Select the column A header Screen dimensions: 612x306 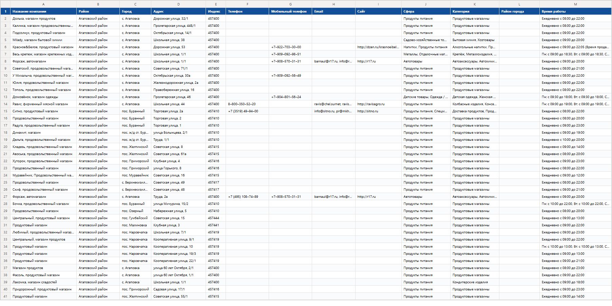click(x=43, y=4)
